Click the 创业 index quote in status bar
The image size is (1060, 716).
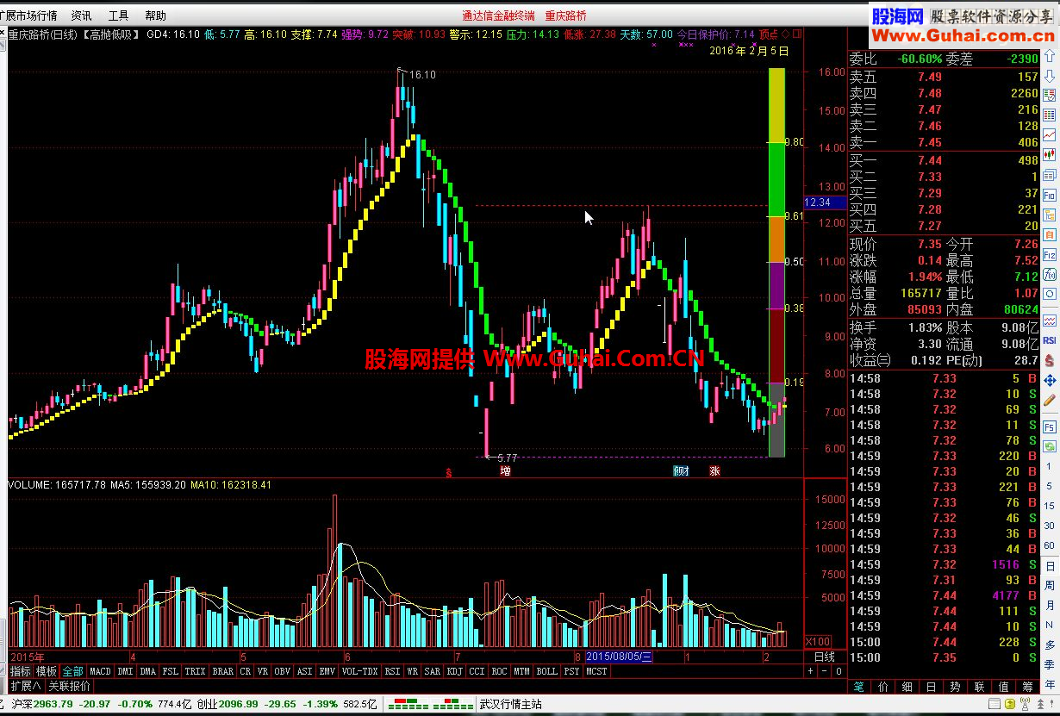tap(289, 704)
